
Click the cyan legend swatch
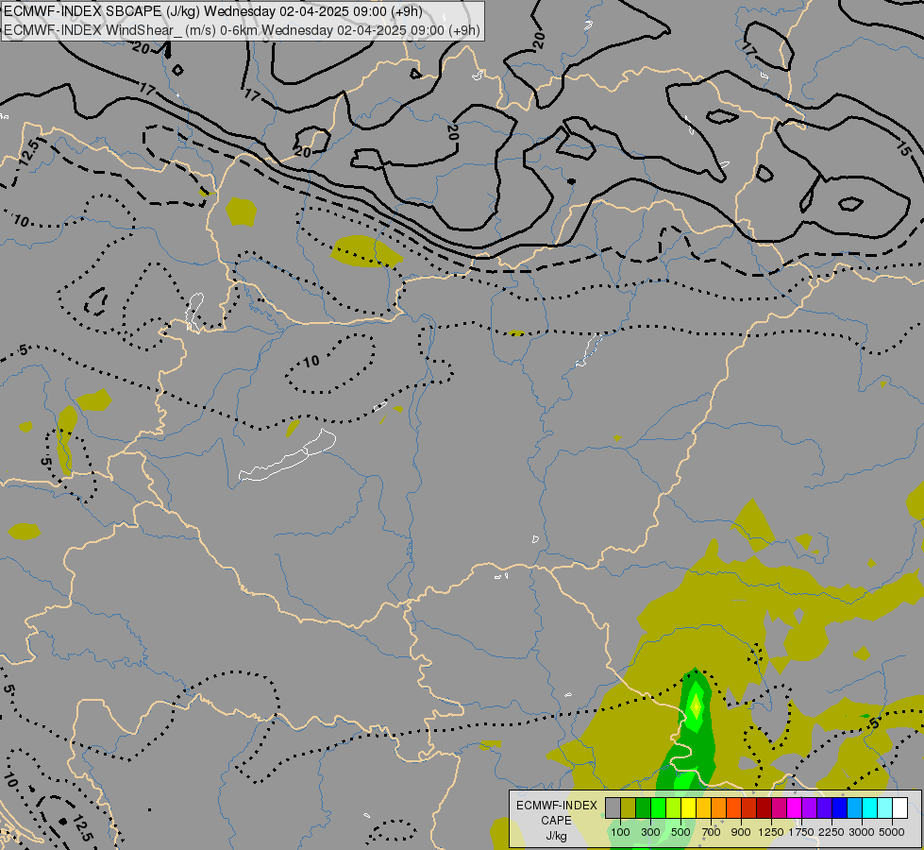pyautogui.click(x=869, y=807)
